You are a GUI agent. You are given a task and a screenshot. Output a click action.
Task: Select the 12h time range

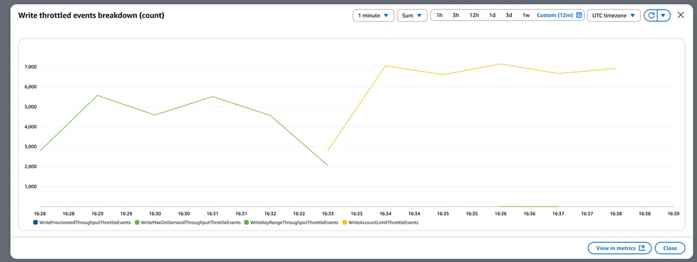(474, 16)
